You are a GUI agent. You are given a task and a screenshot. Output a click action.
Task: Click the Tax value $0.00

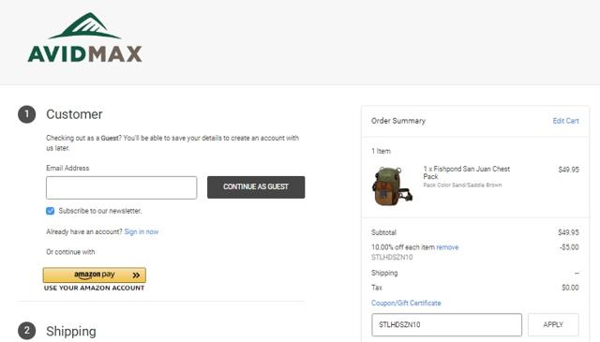(570, 288)
